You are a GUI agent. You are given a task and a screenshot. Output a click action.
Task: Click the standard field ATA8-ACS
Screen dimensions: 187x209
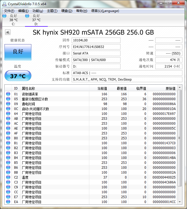coord(127,73)
